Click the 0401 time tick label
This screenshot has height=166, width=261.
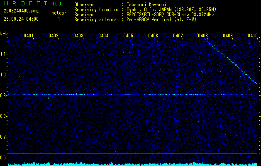tap(29, 35)
